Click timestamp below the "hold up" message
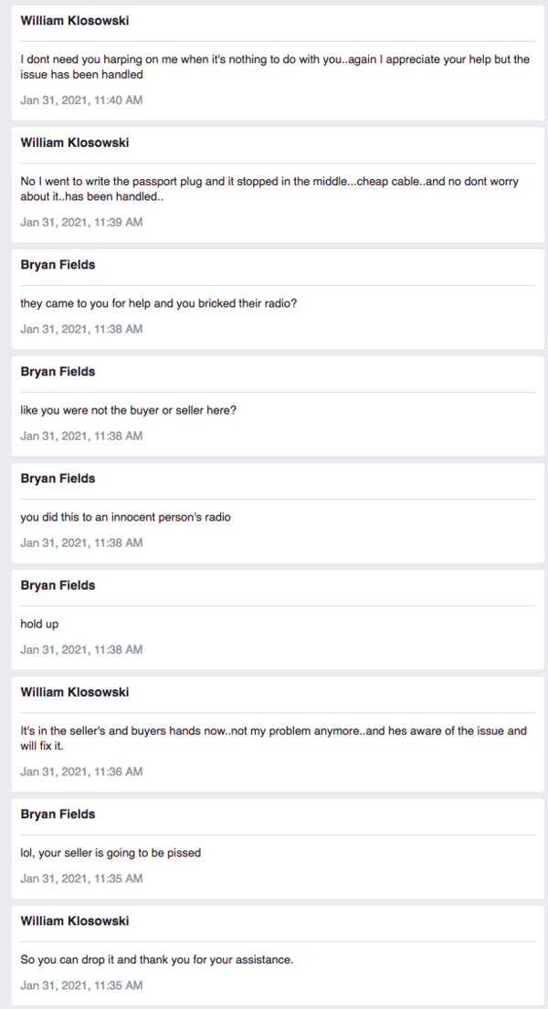548x1009 pixels. 81,649
